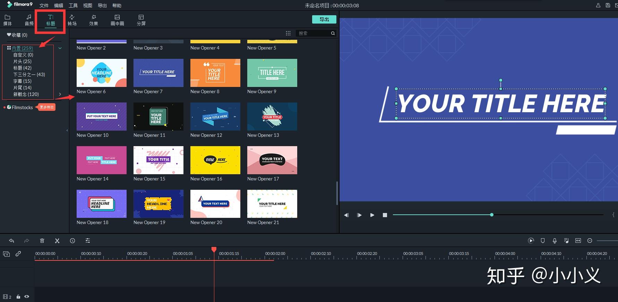Select the 字幕 (15) category
618x302 pixels.
tap(22, 81)
